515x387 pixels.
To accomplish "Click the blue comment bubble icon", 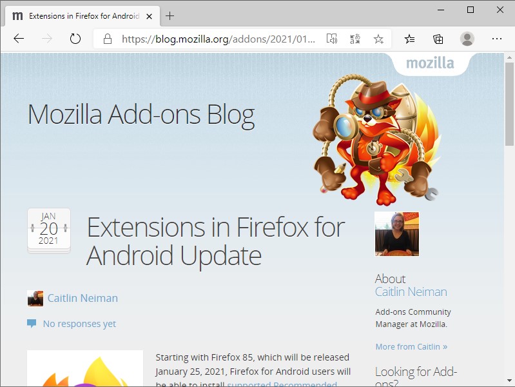I will tap(32, 323).
